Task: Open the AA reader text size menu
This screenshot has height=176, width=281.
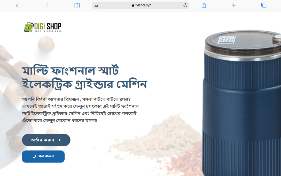Action: [96, 6]
